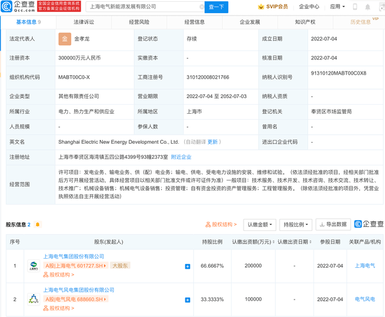Screen dimensions: 385x317
Task: Clear the search box text
Action: pos(202,7)
